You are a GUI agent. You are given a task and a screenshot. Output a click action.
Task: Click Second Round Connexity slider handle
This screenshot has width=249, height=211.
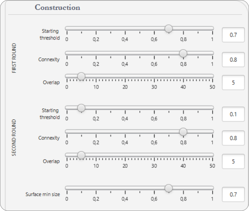click(x=183, y=132)
